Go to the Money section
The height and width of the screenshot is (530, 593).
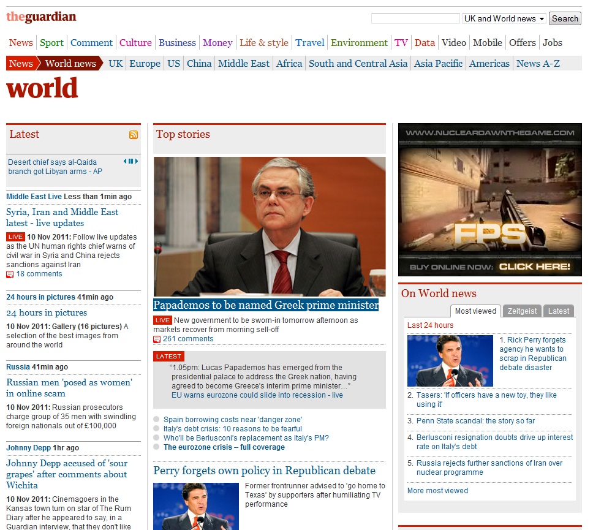point(217,43)
